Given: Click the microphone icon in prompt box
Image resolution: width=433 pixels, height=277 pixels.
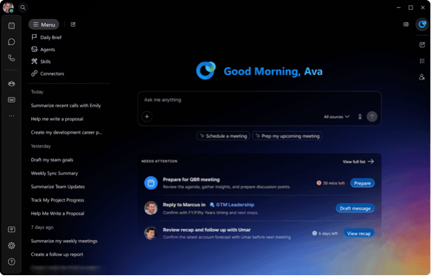Looking at the screenshot, I should click(x=360, y=117).
